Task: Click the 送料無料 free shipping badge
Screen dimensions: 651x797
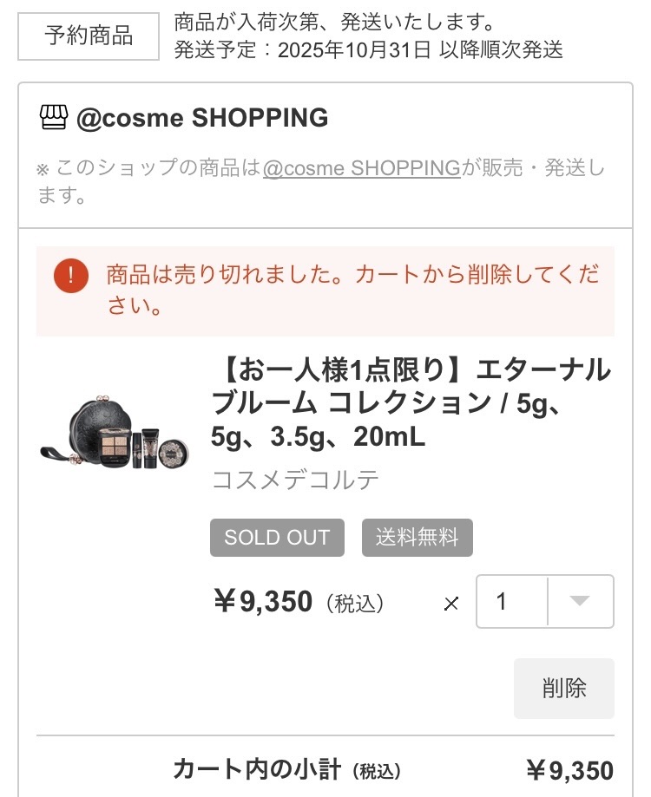Action: tap(418, 538)
